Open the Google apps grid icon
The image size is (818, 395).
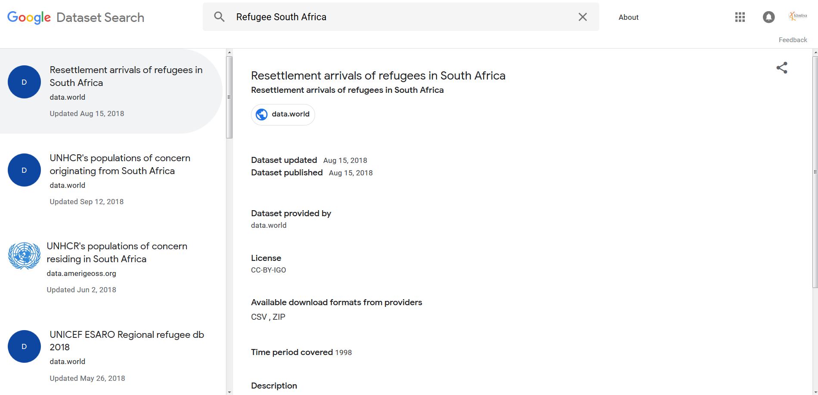740,17
